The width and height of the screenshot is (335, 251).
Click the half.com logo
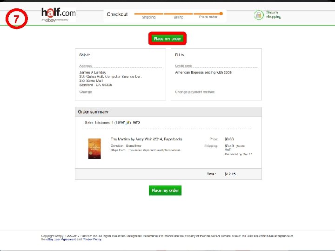point(58,15)
